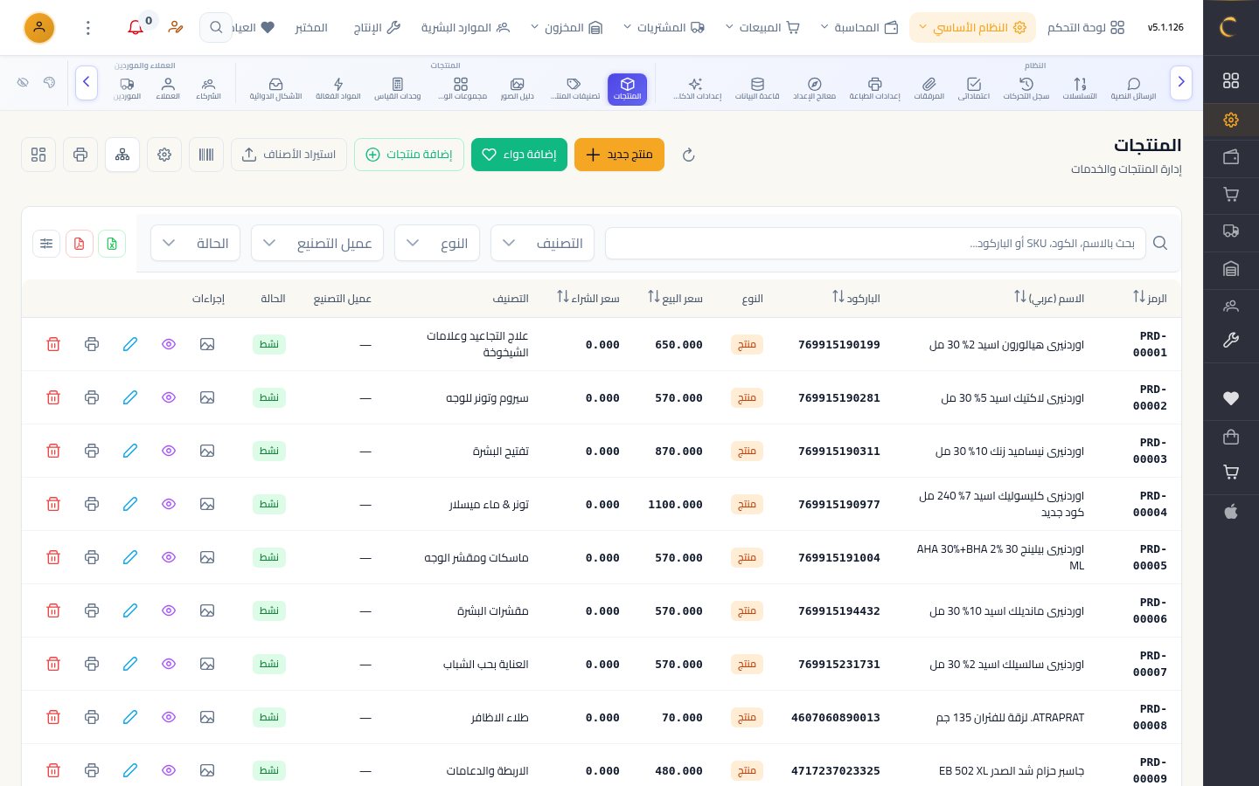Image resolution: width=1259 pixels, height=786 pixels.
Task: Open the three-dot more options menu
Action: pos(87,28)
